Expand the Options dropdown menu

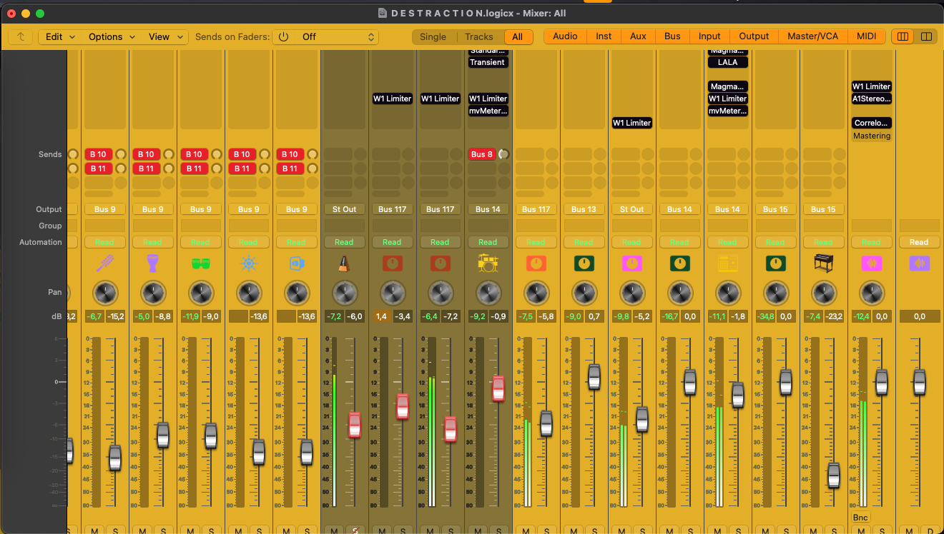coord(112,36)
